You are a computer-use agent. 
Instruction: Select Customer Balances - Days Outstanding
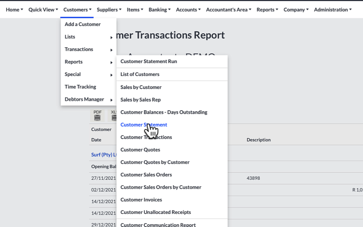[163, 112]
